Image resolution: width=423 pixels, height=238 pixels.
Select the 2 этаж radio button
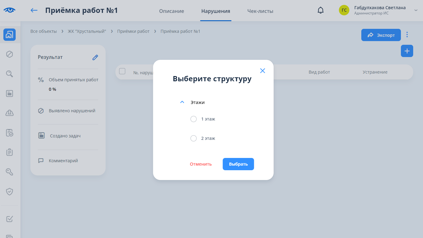[x=193, y=138]
